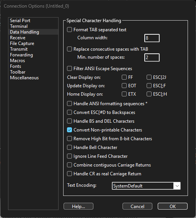The image size is (196, 218).
Task: Check the FF clear display option
Action: pos(124,77)
